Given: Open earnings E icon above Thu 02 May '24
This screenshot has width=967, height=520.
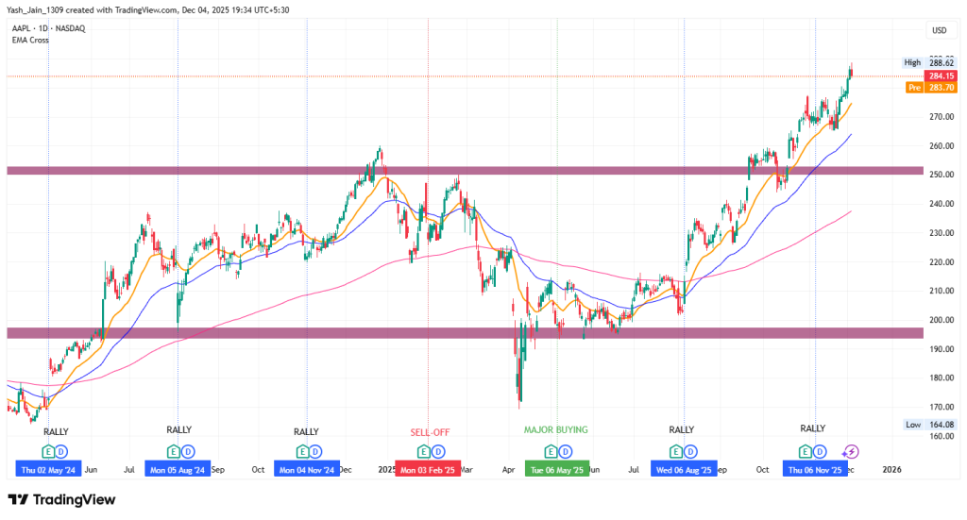Looking at the screenshot, I should pyautogui.click(x=47, y=452).
